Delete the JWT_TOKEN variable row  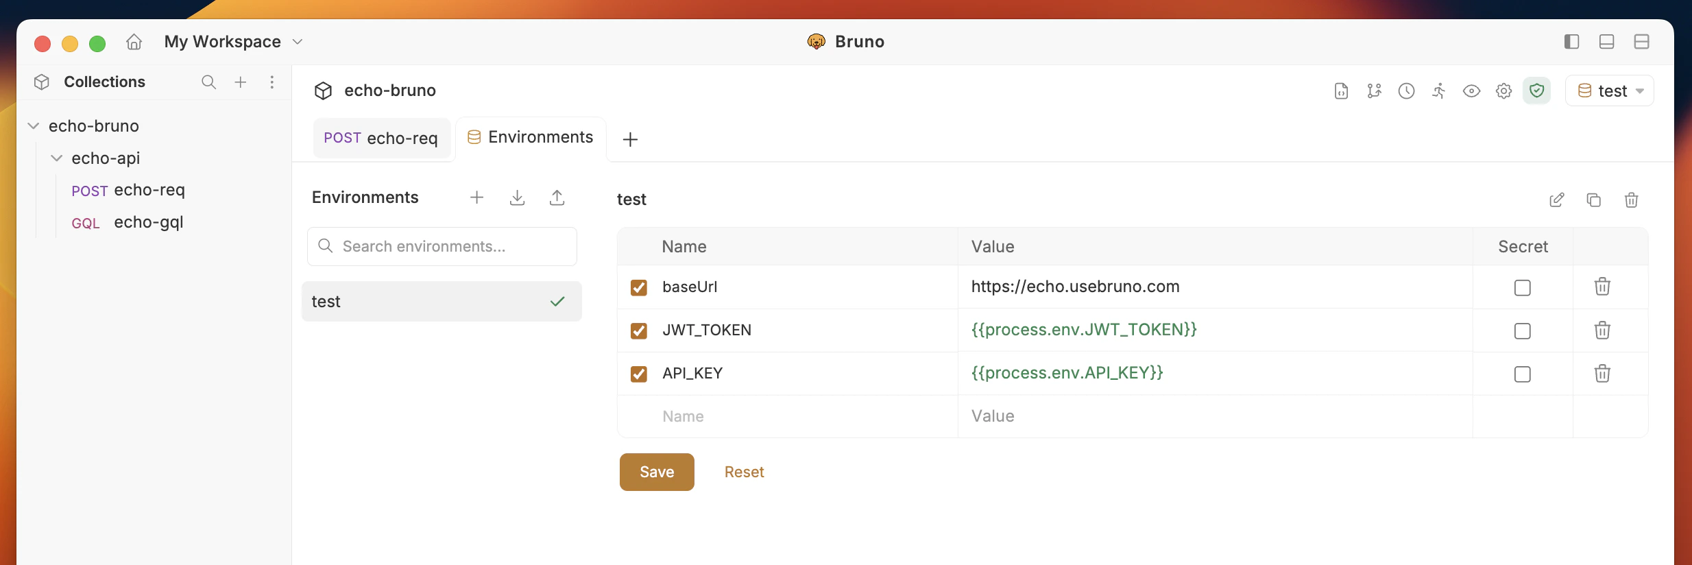tap(1602, 330)
